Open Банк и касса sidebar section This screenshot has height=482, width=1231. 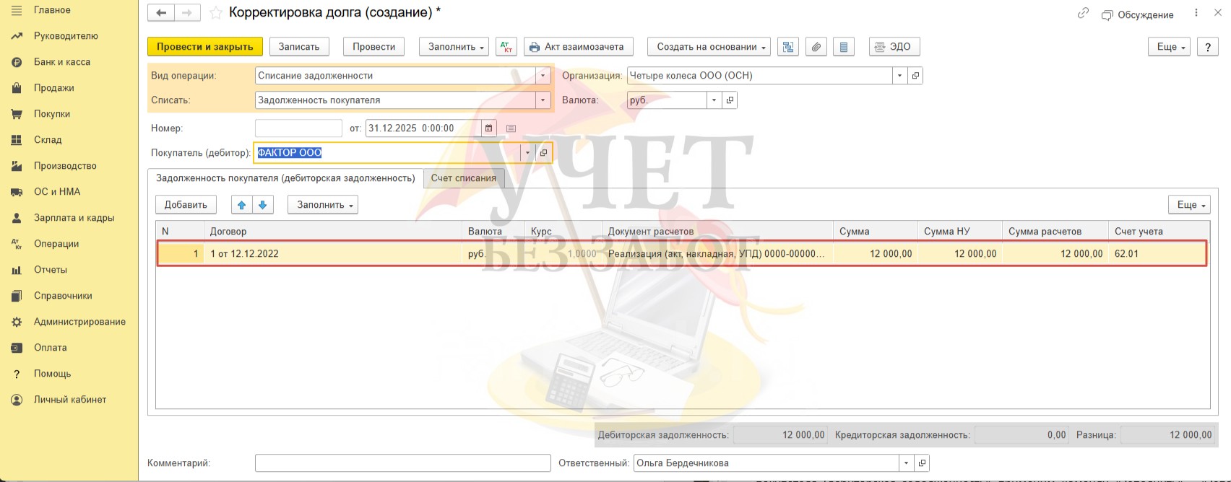click(x=62, y=62)
